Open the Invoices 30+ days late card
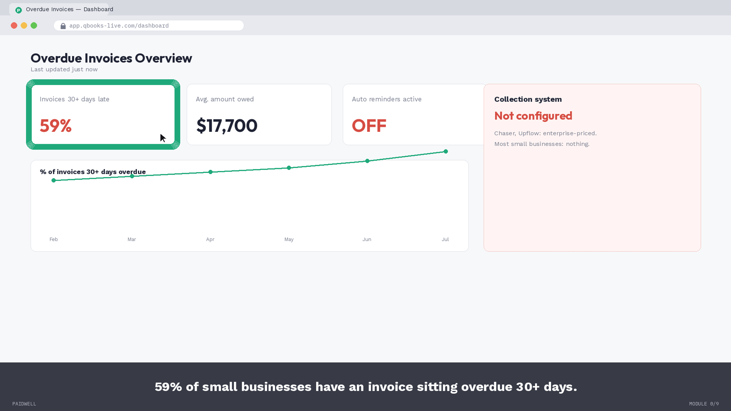Viewport: 731px width, 411px height. pyautogui.click(x=103, y=114)
